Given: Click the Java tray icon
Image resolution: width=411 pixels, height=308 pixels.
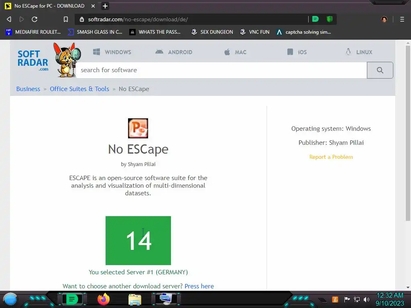Looking at the screenshot, I should (x=335, y=299).
